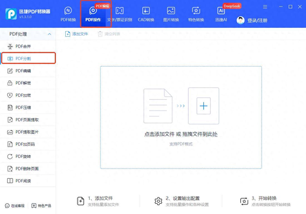This screenshot has height=214, width=306.
Task: Click the user avatar icon
Action: pos(241,20)
